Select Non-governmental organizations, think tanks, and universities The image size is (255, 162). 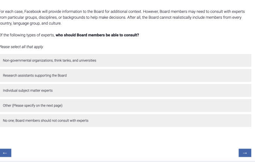click(x=125, y=60)
